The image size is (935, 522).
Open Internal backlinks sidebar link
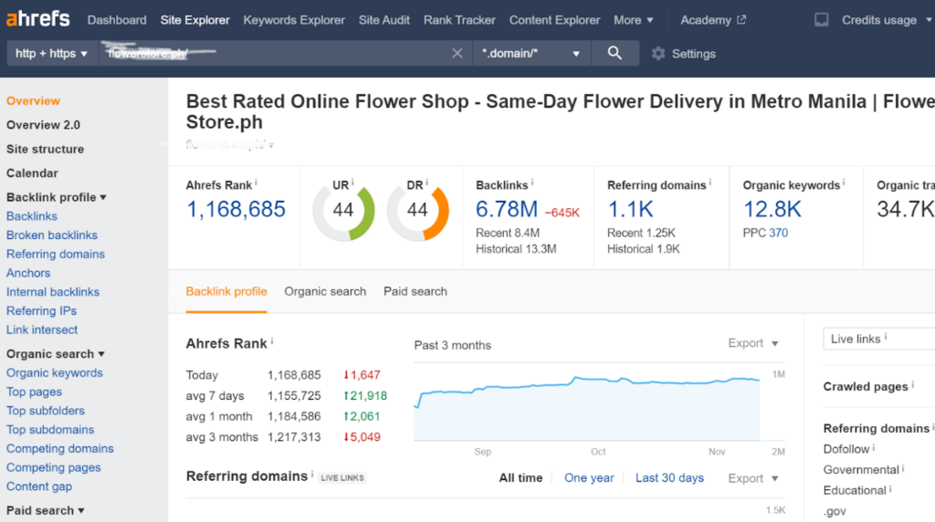pyautogui.click(x=53, y=292)
